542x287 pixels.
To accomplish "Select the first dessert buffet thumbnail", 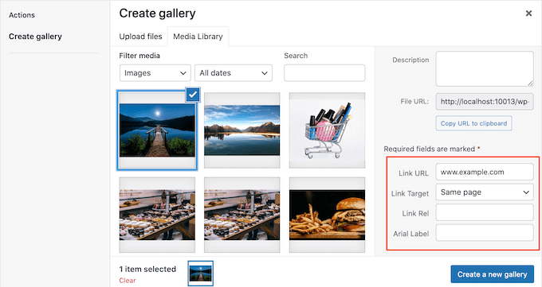I will [157, 215].
